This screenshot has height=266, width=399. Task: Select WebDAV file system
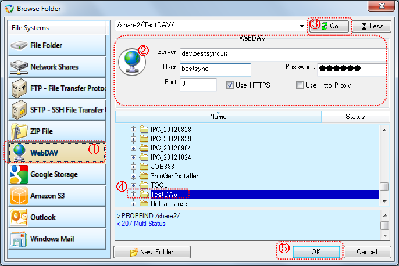pyautogui.click(x=57, y=153)
